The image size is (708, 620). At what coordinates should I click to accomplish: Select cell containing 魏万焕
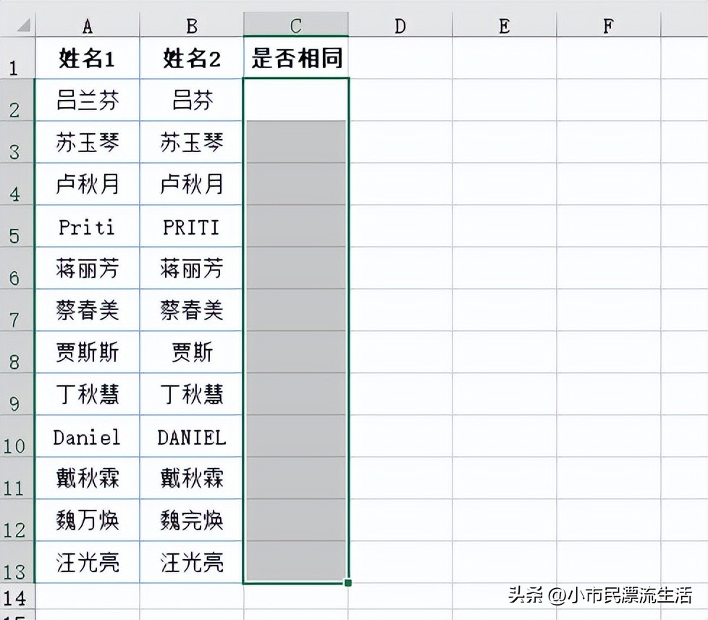[x=87, y=520]
